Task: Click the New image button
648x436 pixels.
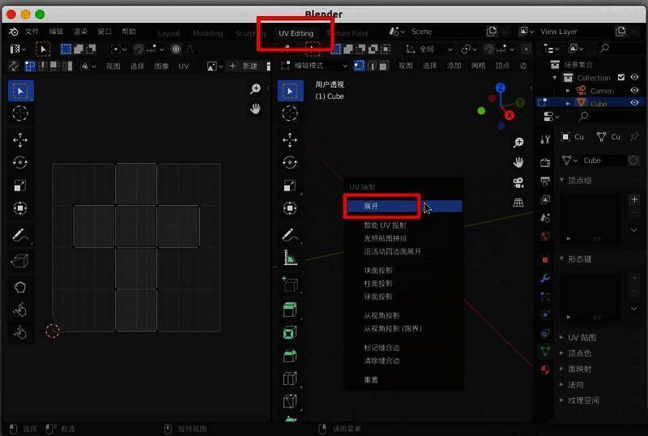Action: point(245,66)
